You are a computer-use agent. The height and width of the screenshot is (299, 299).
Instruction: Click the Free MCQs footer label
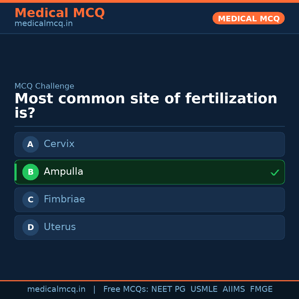[126, 289]
